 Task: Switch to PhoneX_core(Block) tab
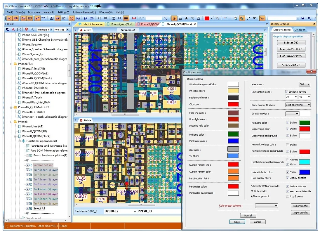click(x=120, y=24)
